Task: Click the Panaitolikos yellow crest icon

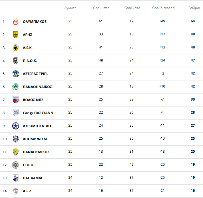Action: pyautogui.click(x=16, y=152)
